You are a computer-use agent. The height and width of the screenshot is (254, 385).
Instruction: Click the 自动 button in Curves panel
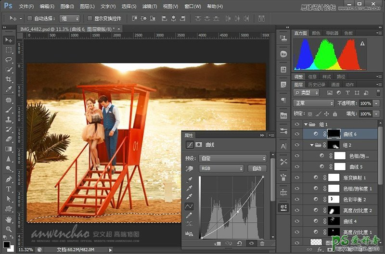[257, 169]
